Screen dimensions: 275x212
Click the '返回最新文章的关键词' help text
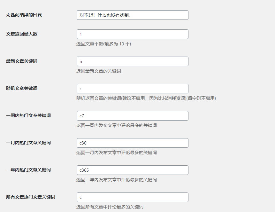coord(99,71)
